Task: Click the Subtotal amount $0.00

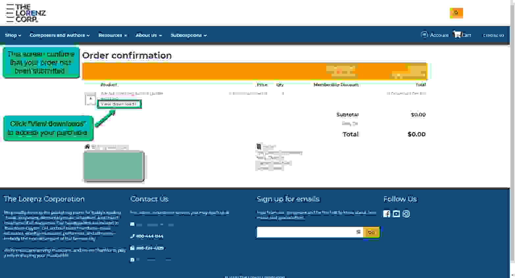Action: [418, 114]
